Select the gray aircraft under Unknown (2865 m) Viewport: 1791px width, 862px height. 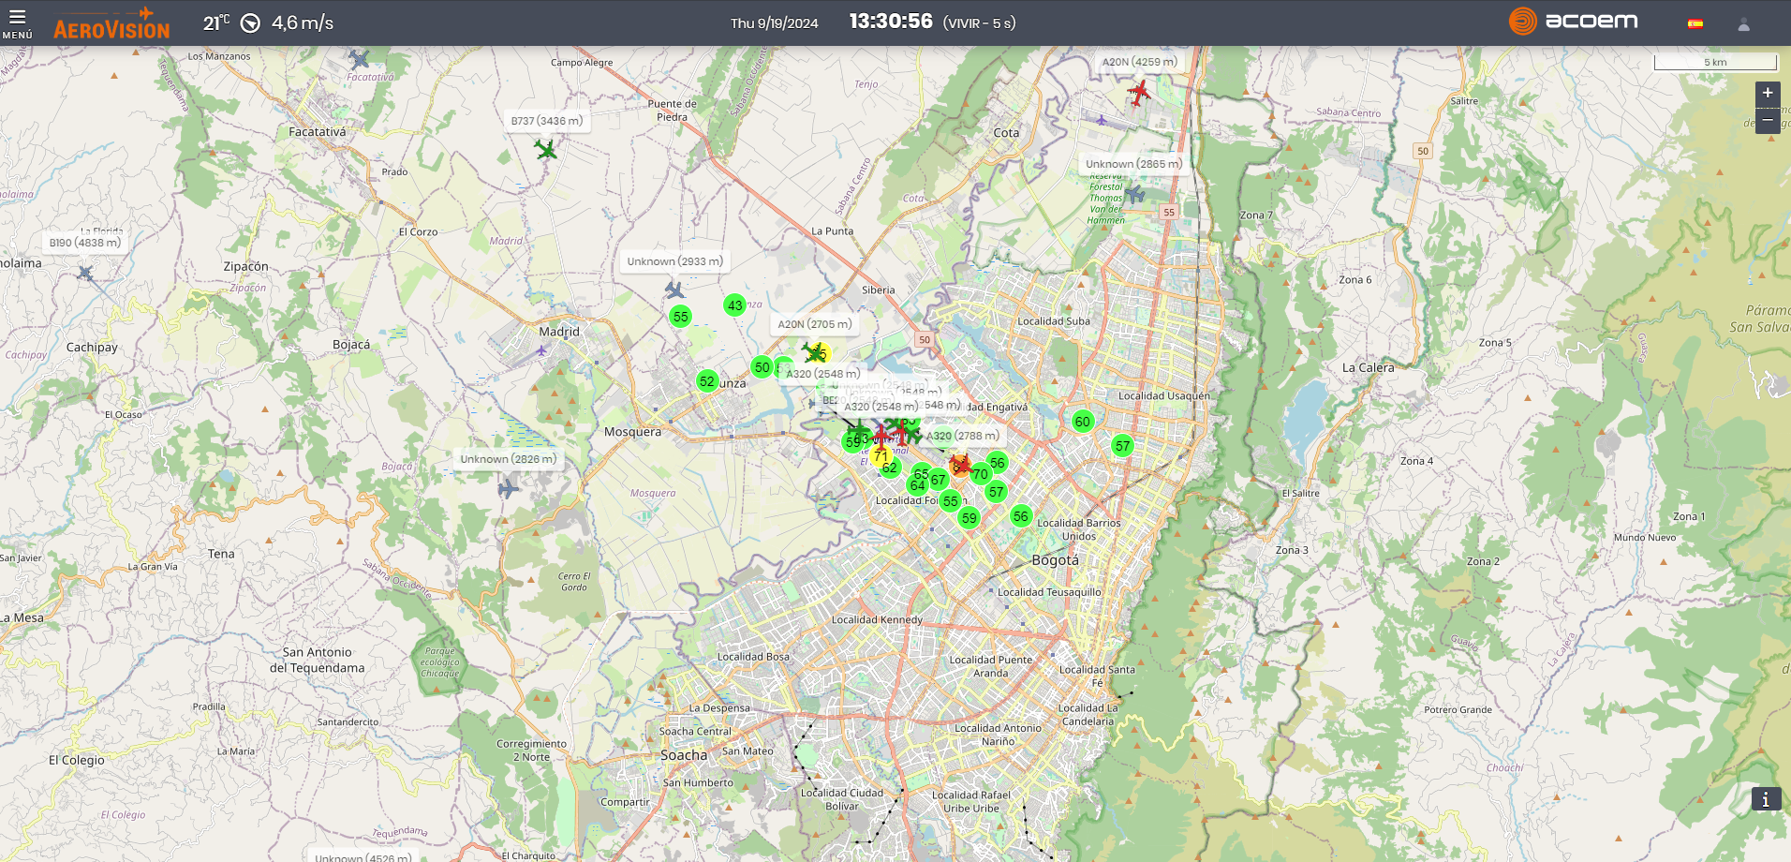point(1135,194)
